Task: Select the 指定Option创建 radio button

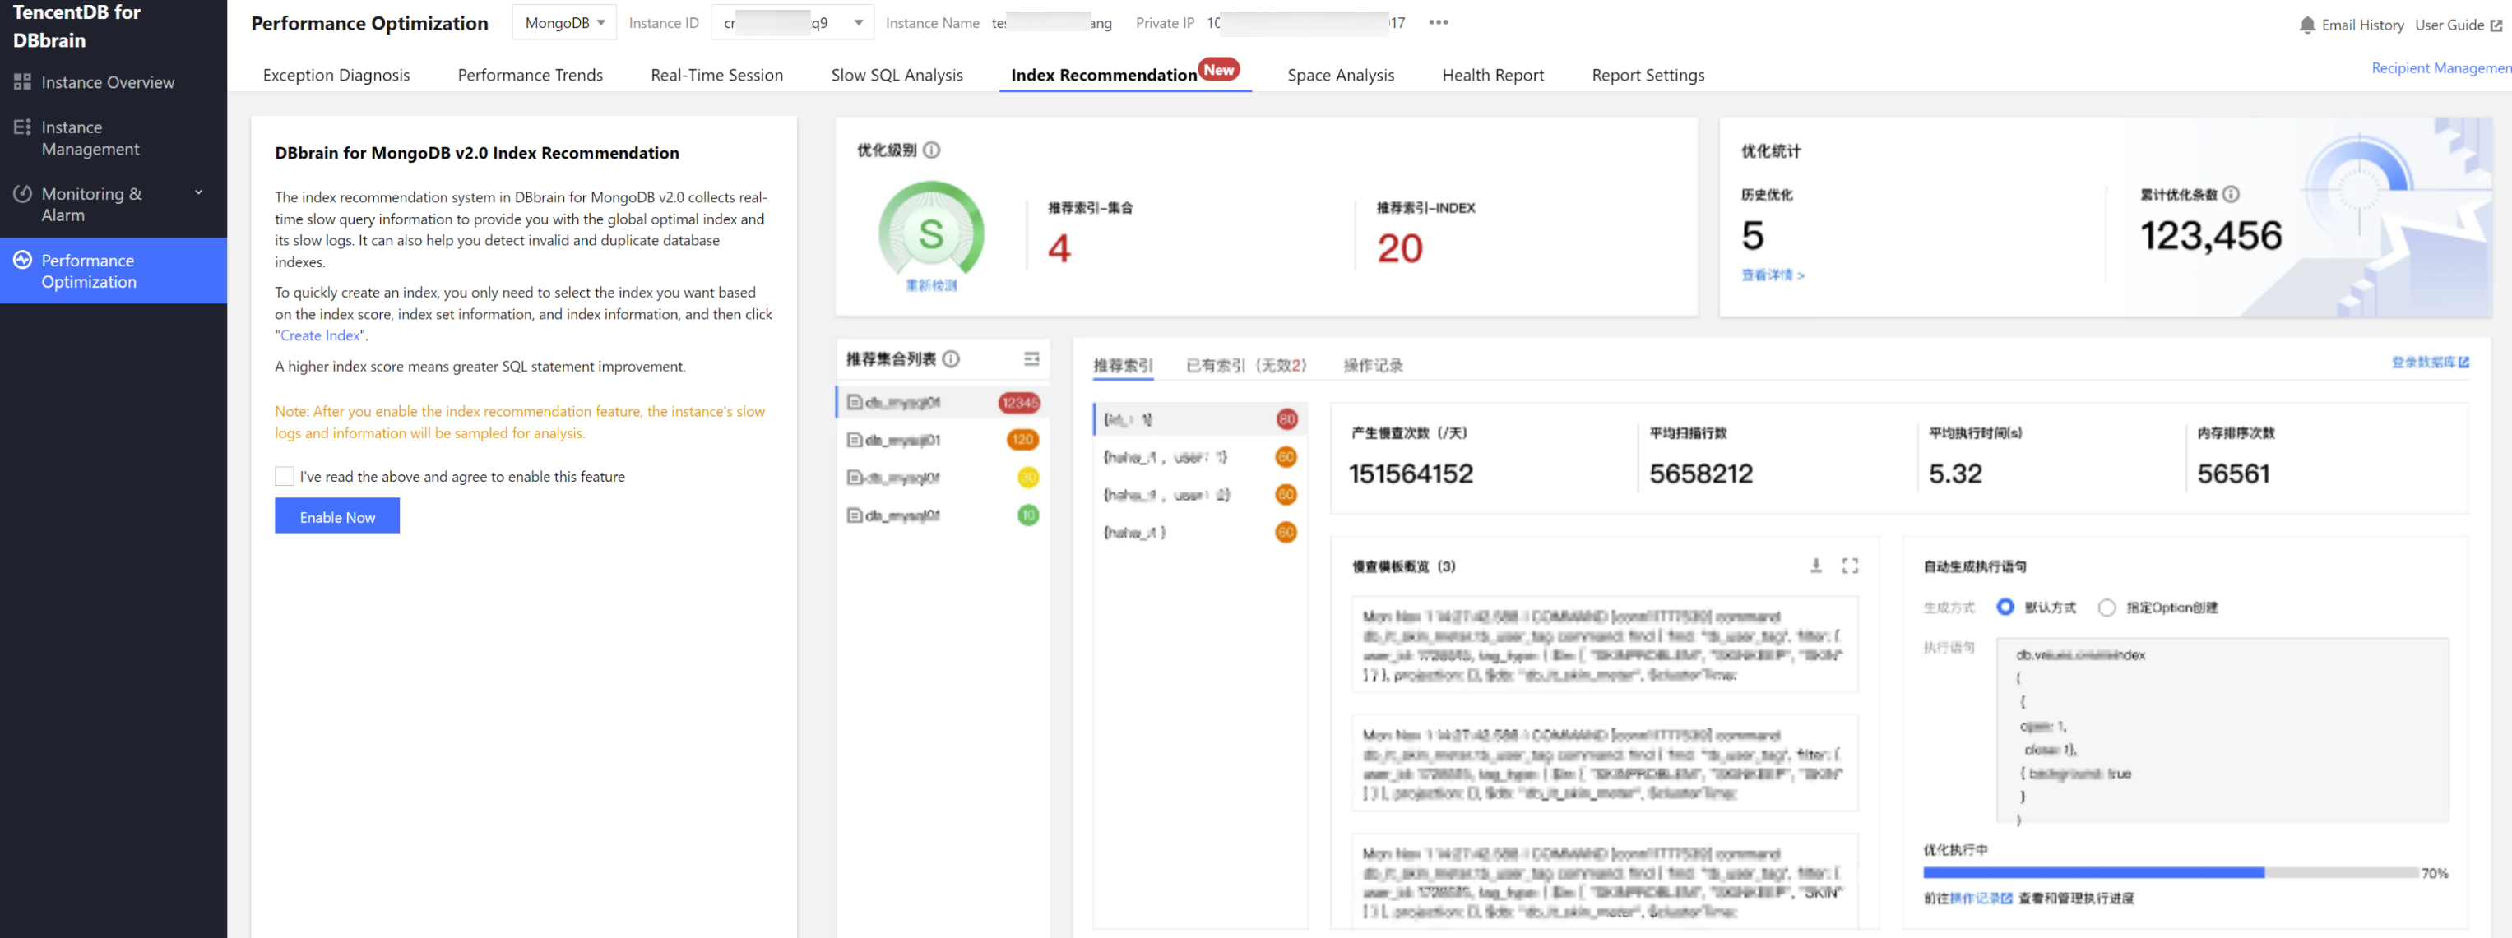Action: pos(2106,607)
